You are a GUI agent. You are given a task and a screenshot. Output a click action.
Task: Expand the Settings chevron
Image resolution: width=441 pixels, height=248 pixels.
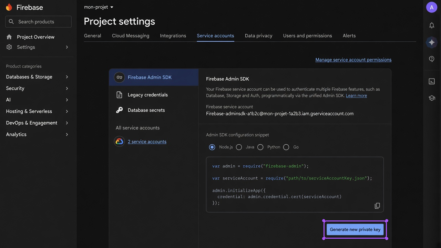point(67,47)
